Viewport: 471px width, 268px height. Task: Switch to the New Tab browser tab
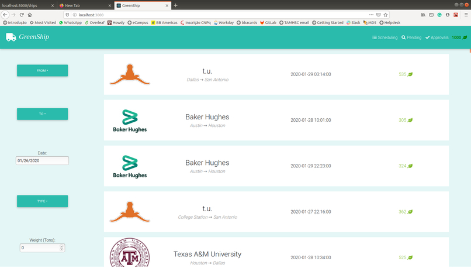click(84, 5)
